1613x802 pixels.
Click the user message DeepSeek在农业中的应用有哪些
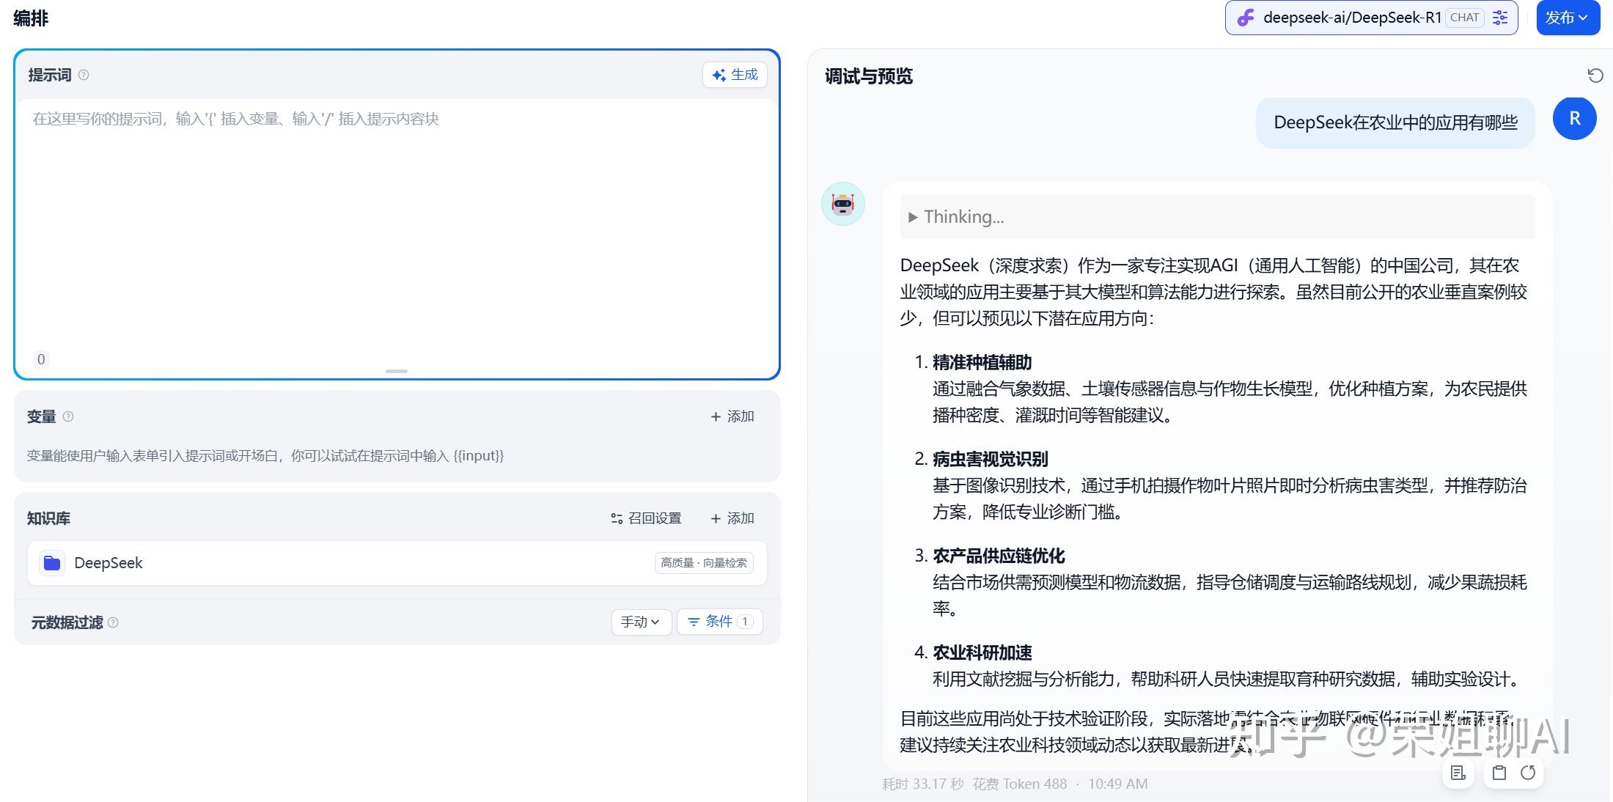pyautogui.click(x=1395, y=122)
